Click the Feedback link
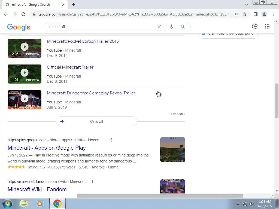 (x=178, y=114)
